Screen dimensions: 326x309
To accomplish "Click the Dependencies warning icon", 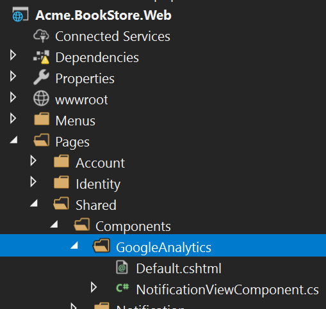I will coord(41,57).
